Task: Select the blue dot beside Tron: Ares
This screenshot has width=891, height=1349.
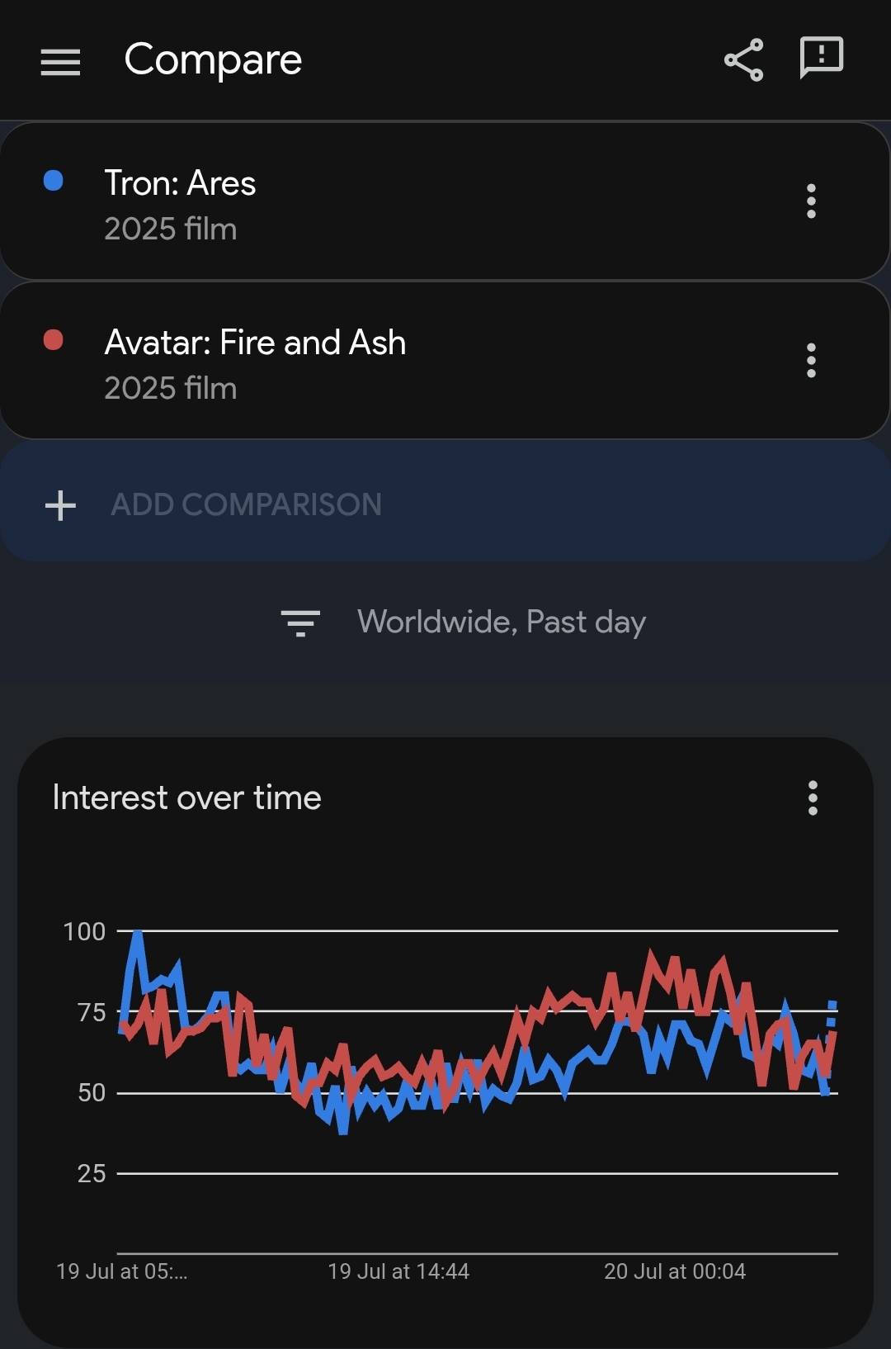Action: coord(54,181)
